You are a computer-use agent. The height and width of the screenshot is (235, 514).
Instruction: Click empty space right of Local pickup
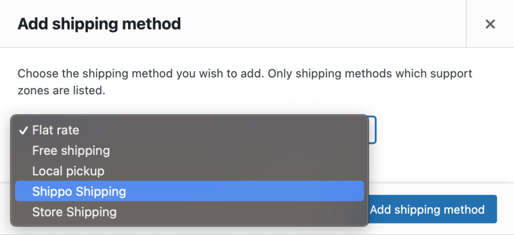241,171
